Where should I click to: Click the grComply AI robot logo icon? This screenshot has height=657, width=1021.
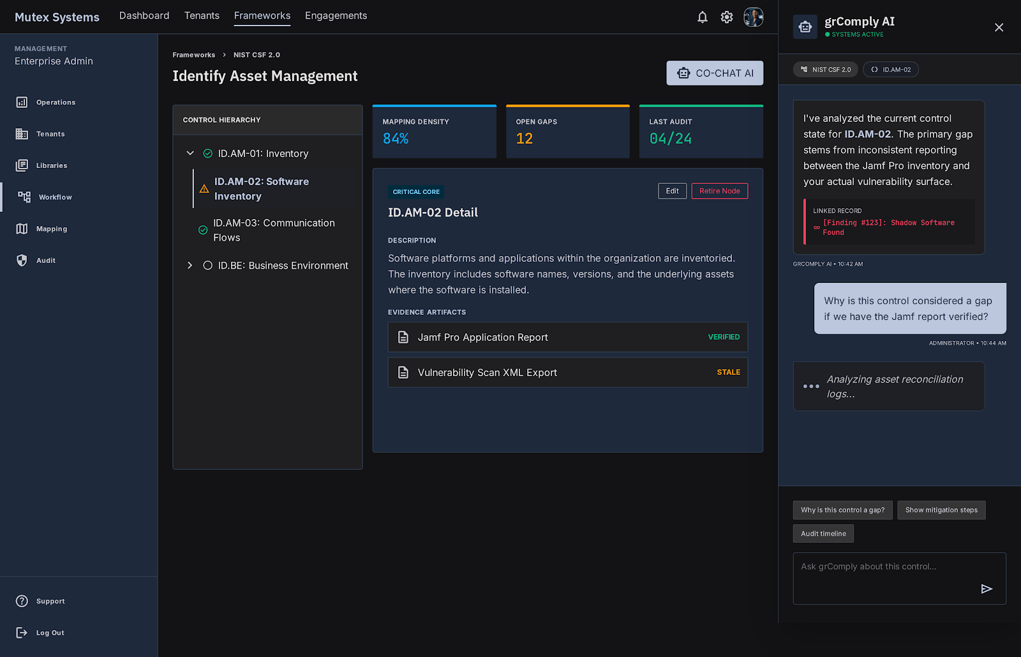(x=805, y=27)
